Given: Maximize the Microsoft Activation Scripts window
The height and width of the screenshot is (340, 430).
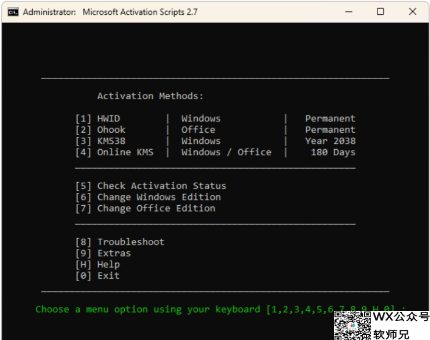Looking at the screenshot, I should (x=381, y=12).
